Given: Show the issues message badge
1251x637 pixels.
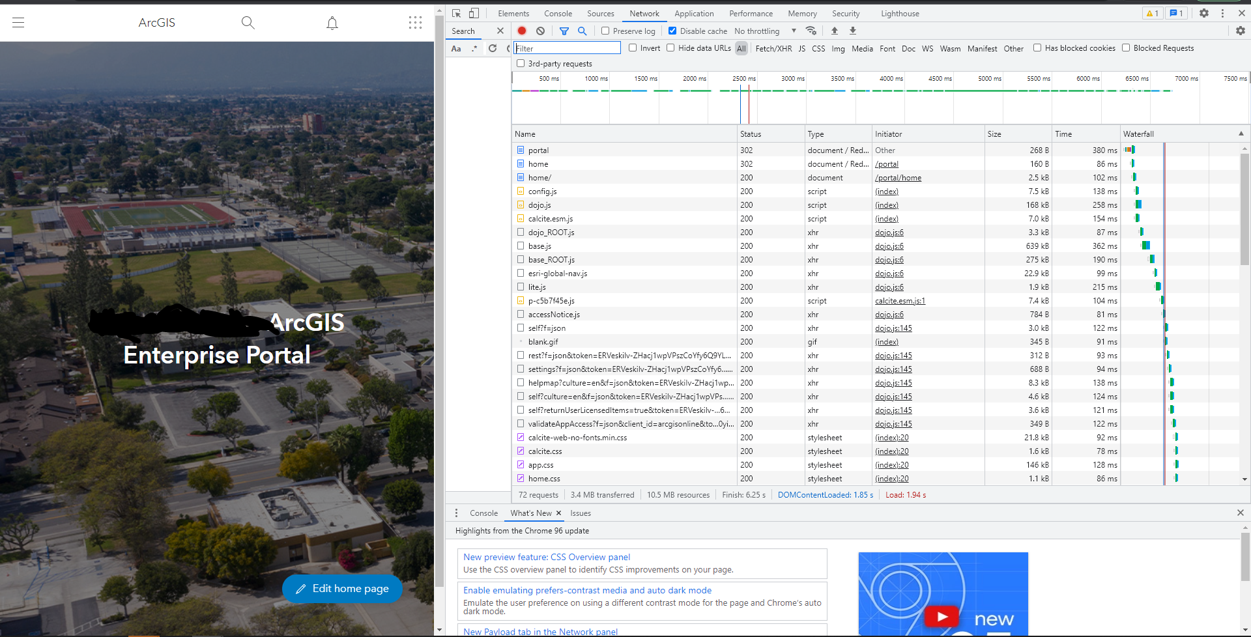Looking at the screenshot, I should (x=1176, y=13).
